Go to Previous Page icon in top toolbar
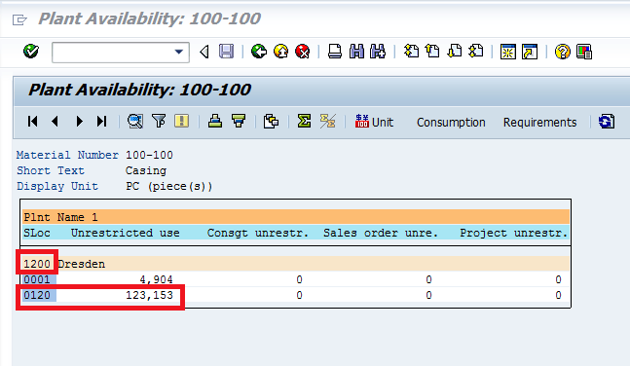 tap(432, 52)
